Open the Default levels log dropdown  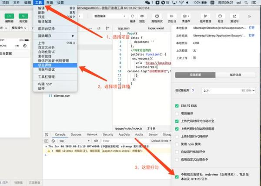161,141
